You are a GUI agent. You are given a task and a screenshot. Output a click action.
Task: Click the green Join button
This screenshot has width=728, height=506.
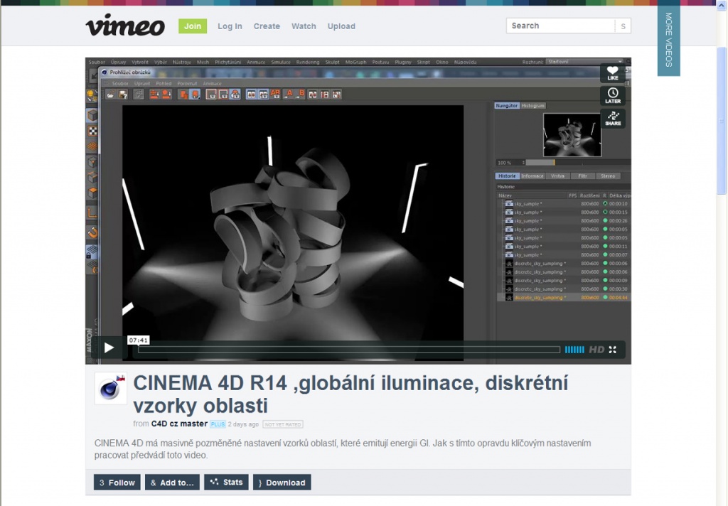[192, 26]
